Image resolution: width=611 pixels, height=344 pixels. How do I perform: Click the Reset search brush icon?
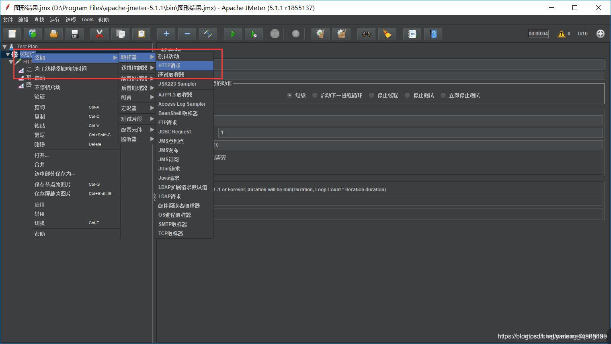coord(387,34)
